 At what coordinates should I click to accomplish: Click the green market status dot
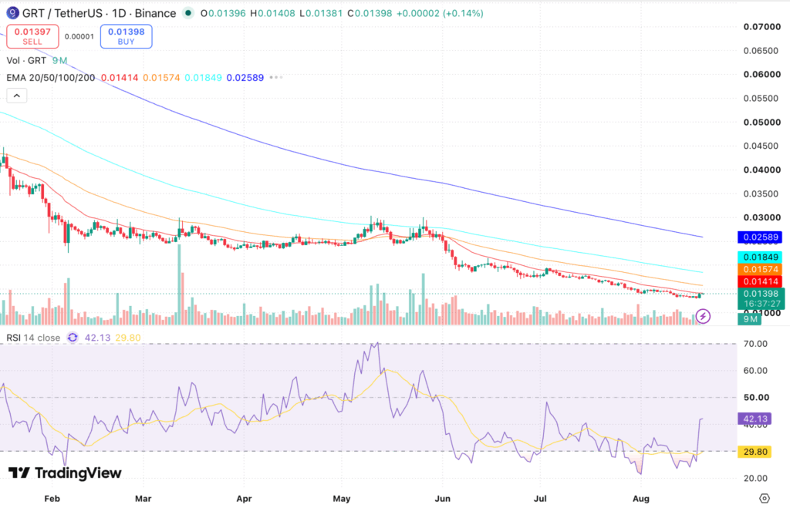pos(188,13)
